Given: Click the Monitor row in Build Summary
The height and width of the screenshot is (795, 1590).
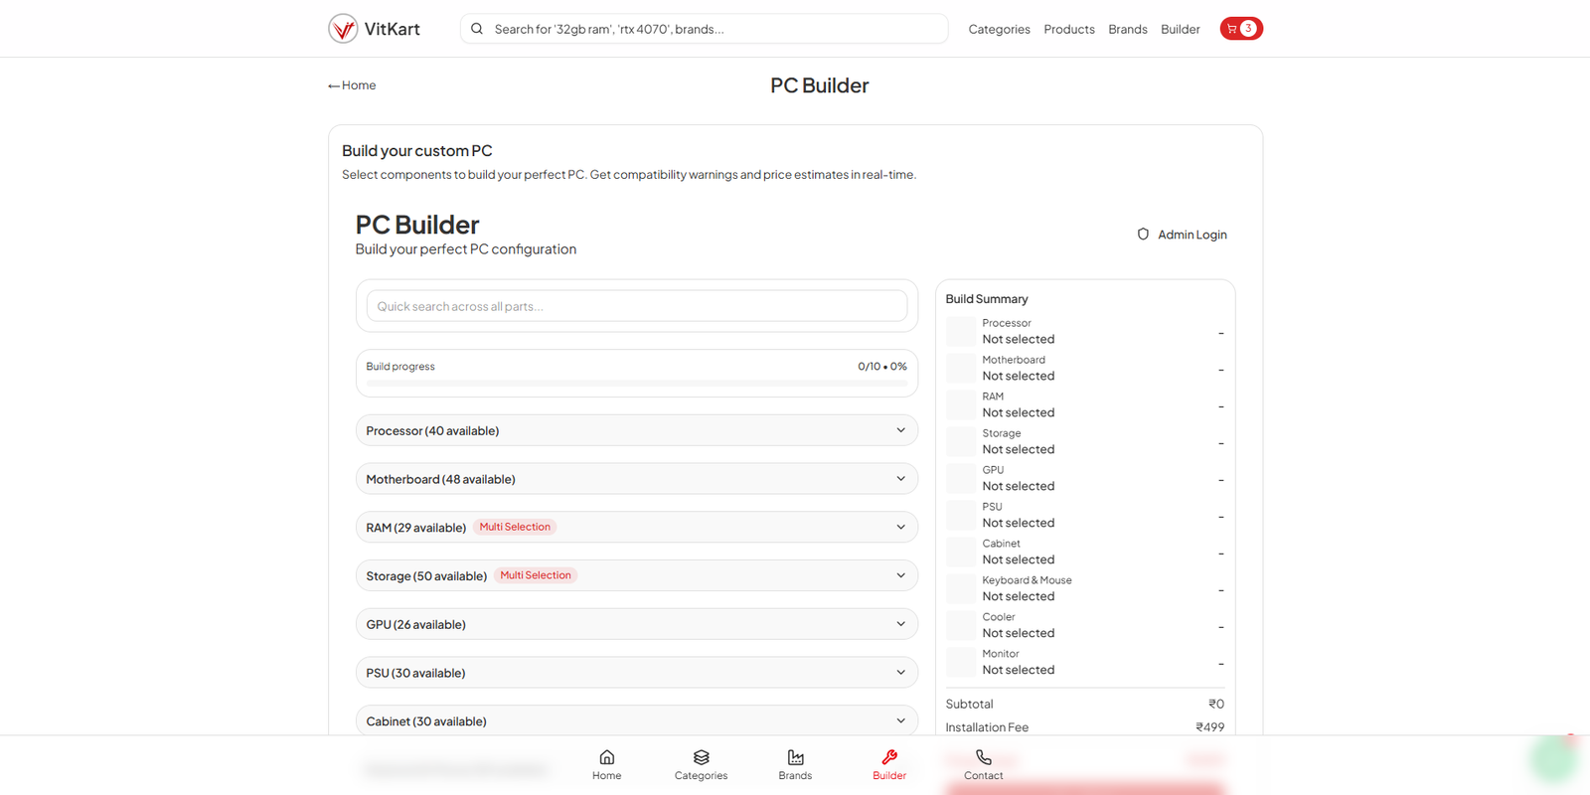Looking at the screenshot, I should coord(1085,663).
